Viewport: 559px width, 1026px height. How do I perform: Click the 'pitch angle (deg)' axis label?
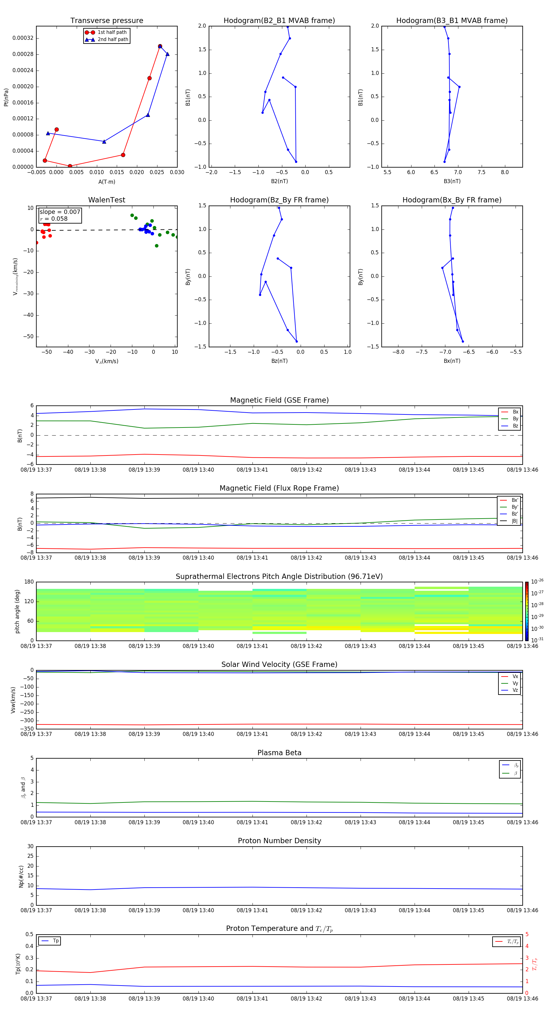pos(17,611)
